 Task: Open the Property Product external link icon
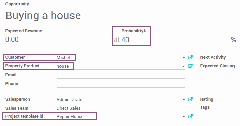190,66
